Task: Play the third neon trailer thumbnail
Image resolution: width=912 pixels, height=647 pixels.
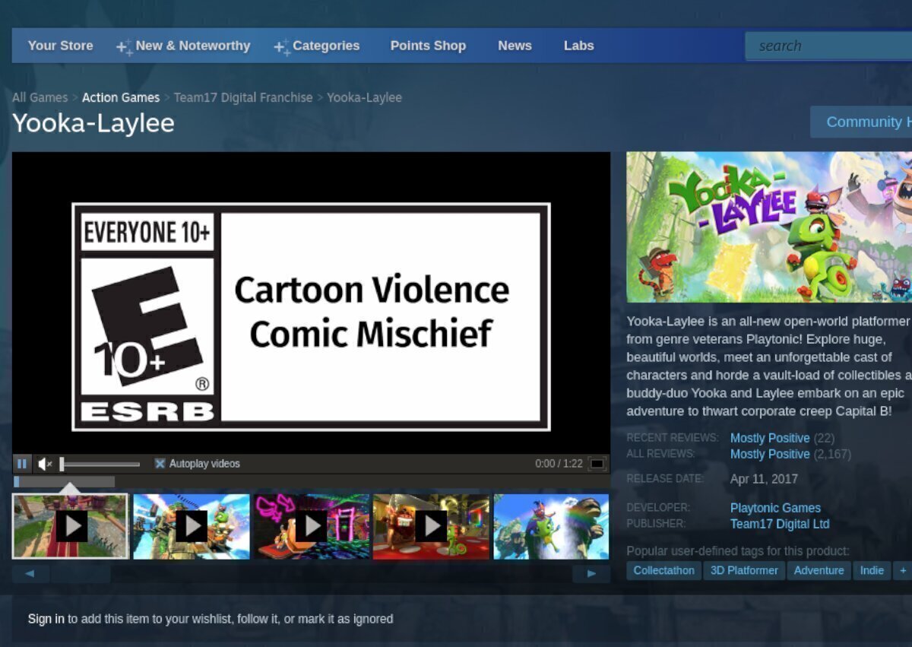Action: (x=312, y=526)
